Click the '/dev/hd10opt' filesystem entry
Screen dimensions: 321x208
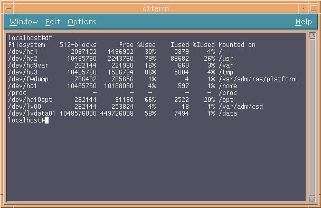pyautogui.click(x=30, y=100)
